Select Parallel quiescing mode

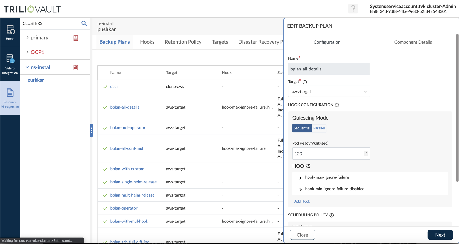click(319, 128)
